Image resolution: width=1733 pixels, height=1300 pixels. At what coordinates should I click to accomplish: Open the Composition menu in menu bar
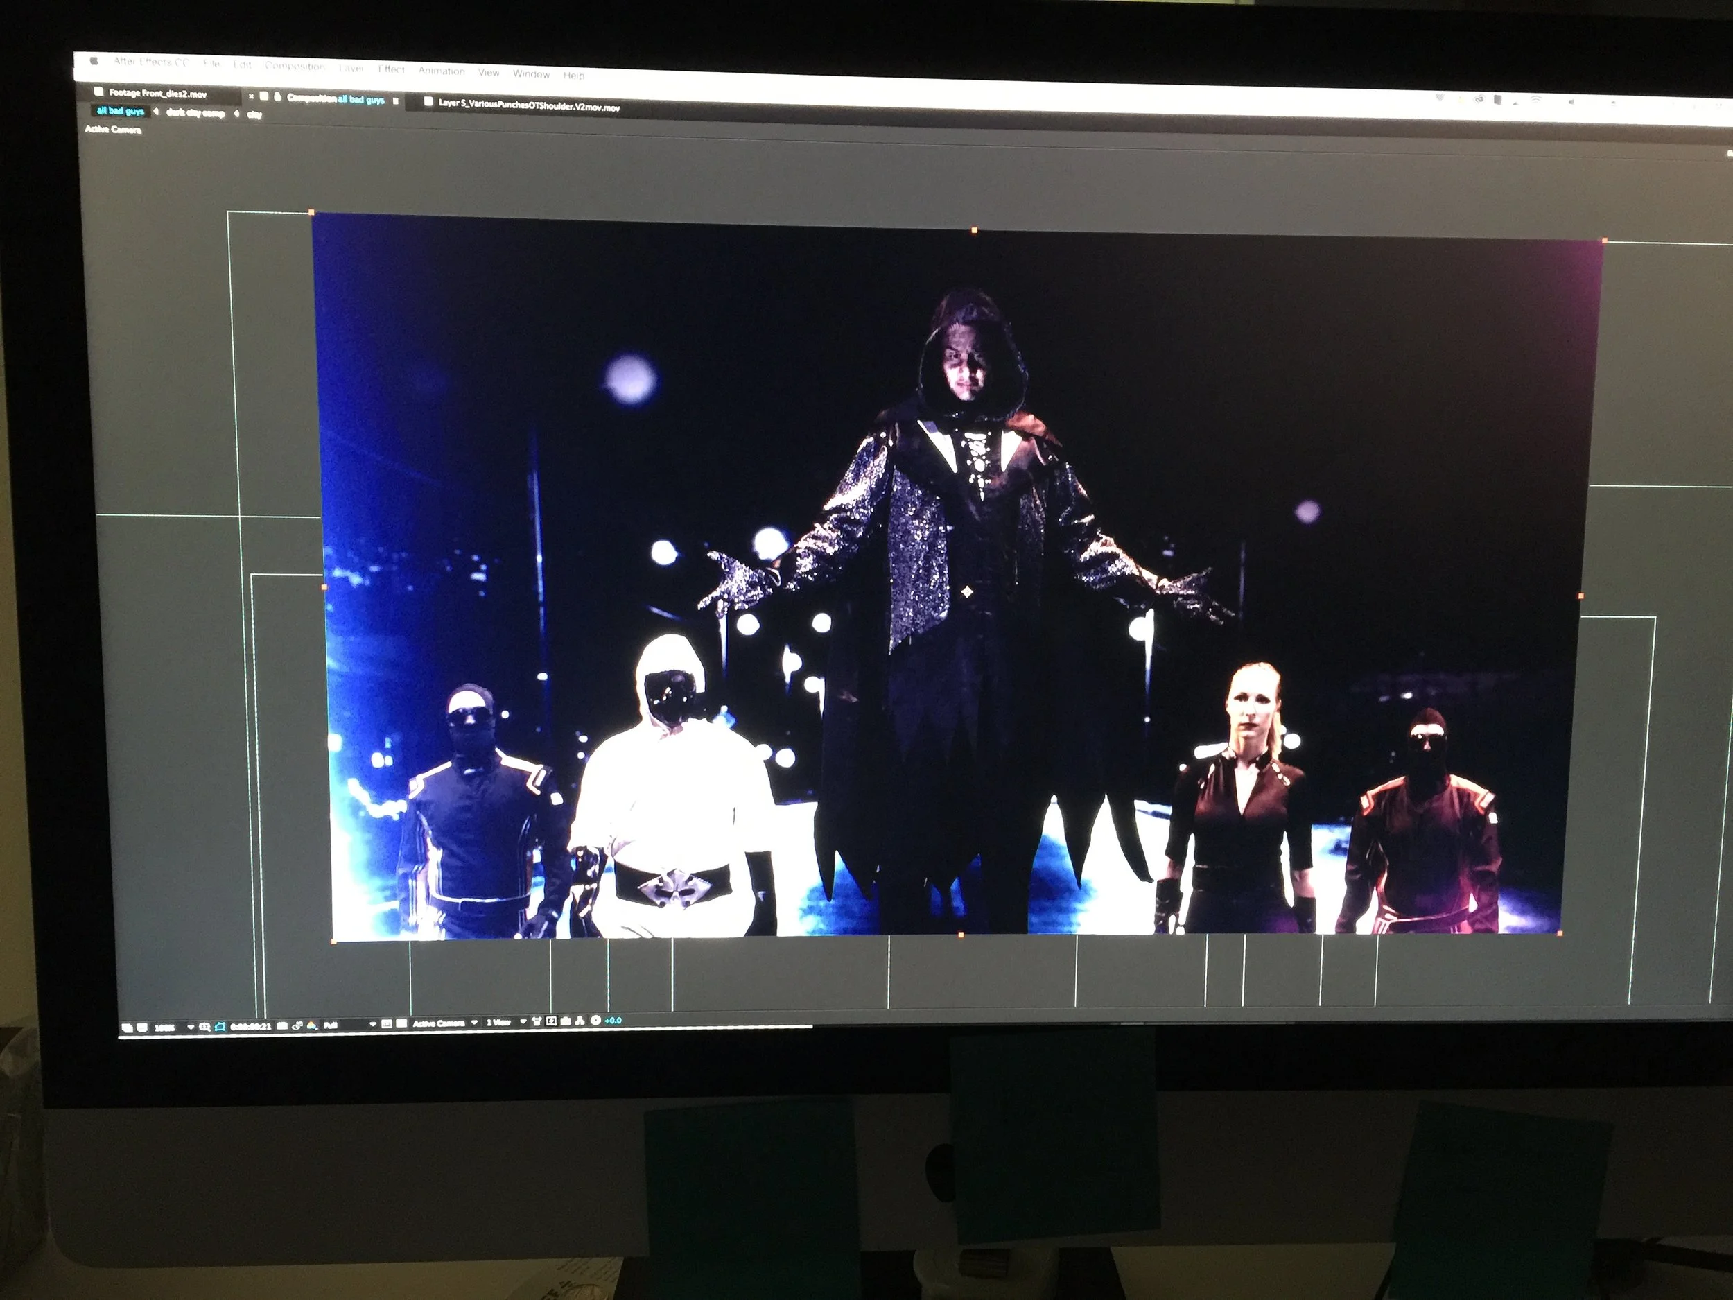pyautogui.click(x=295, y=66)
